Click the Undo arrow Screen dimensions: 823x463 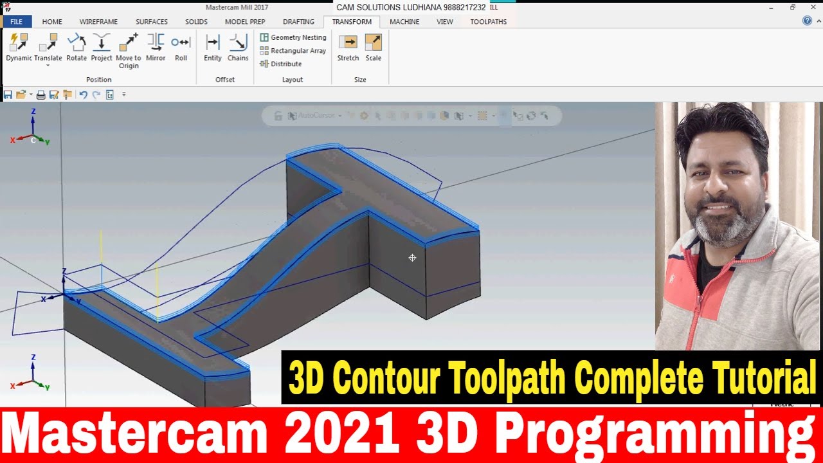83,95
